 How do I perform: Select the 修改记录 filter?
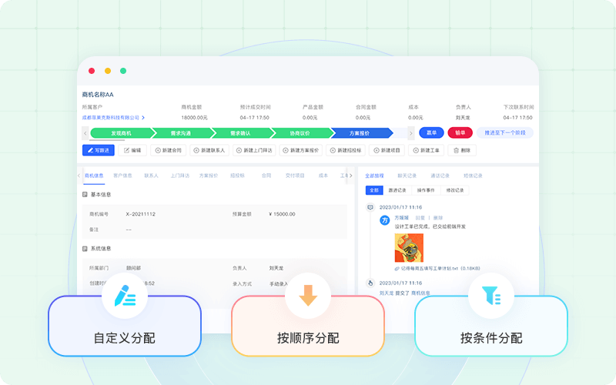pos(454,190)
